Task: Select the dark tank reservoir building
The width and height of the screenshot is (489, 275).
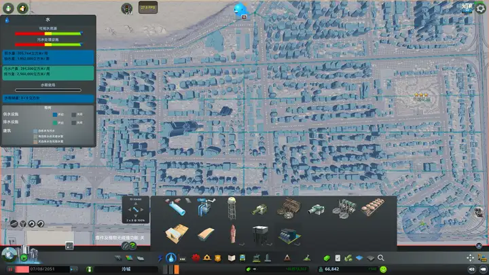Action: click(x=260, y=234)
